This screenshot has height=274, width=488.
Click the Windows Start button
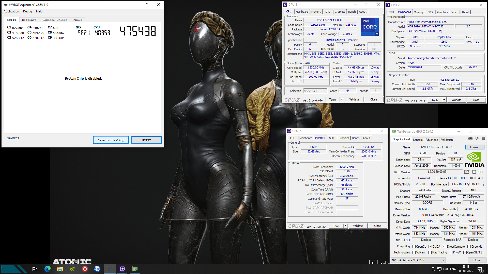(x=14, y=269)
